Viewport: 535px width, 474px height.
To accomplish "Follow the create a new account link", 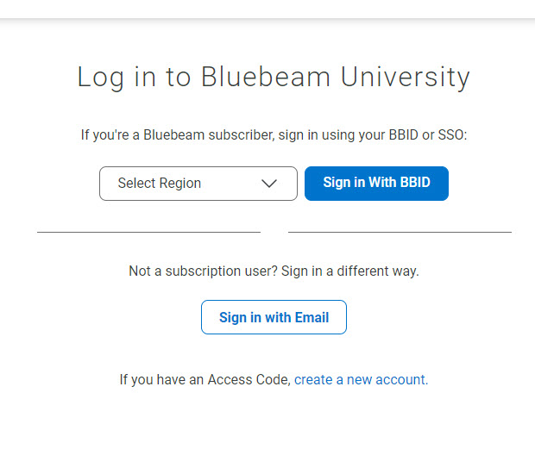I will 361,379.
